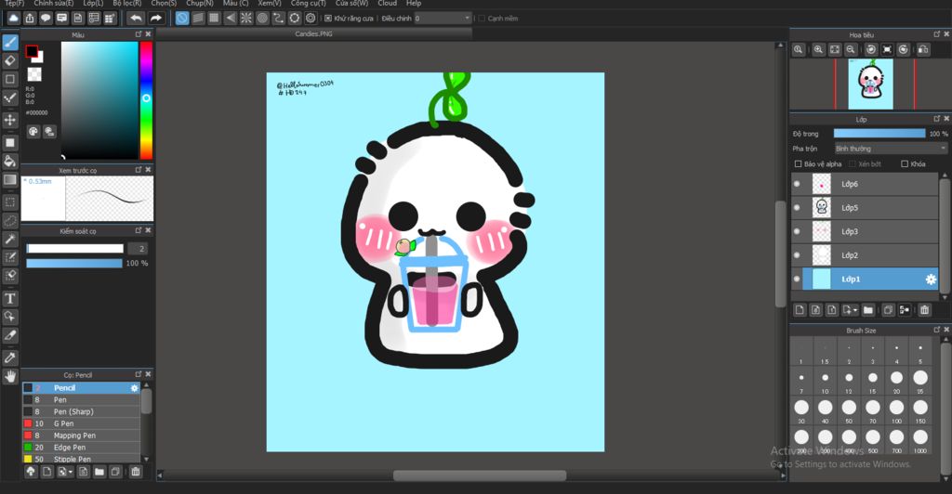
Task: Click the brush size value field
Action: click(139, 249)
